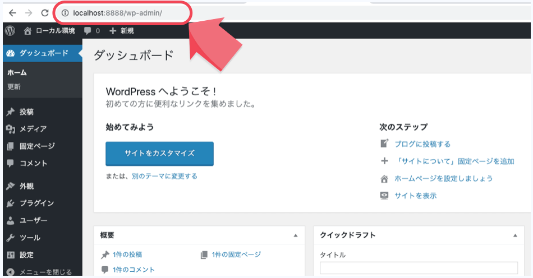This screenshot has width=533, height=278.
Task: Click the pages icon for 固定ページ
Action: [10, 146]
